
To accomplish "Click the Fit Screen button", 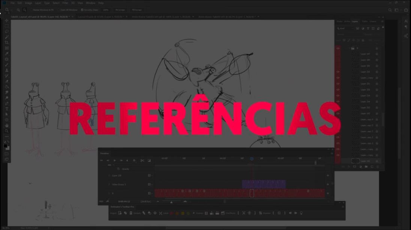I will coord(120,10).
